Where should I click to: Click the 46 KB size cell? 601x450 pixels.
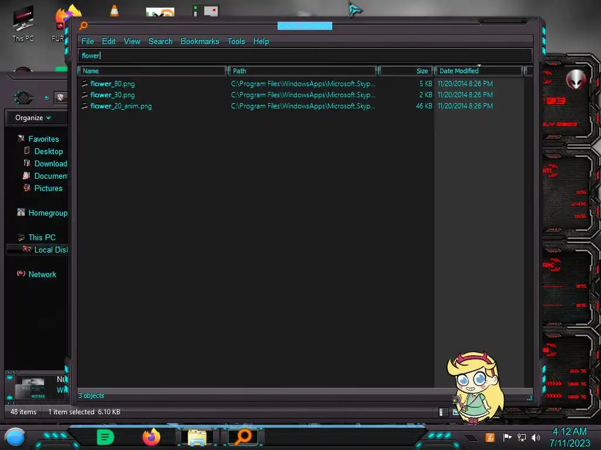[x=424, y=106]
